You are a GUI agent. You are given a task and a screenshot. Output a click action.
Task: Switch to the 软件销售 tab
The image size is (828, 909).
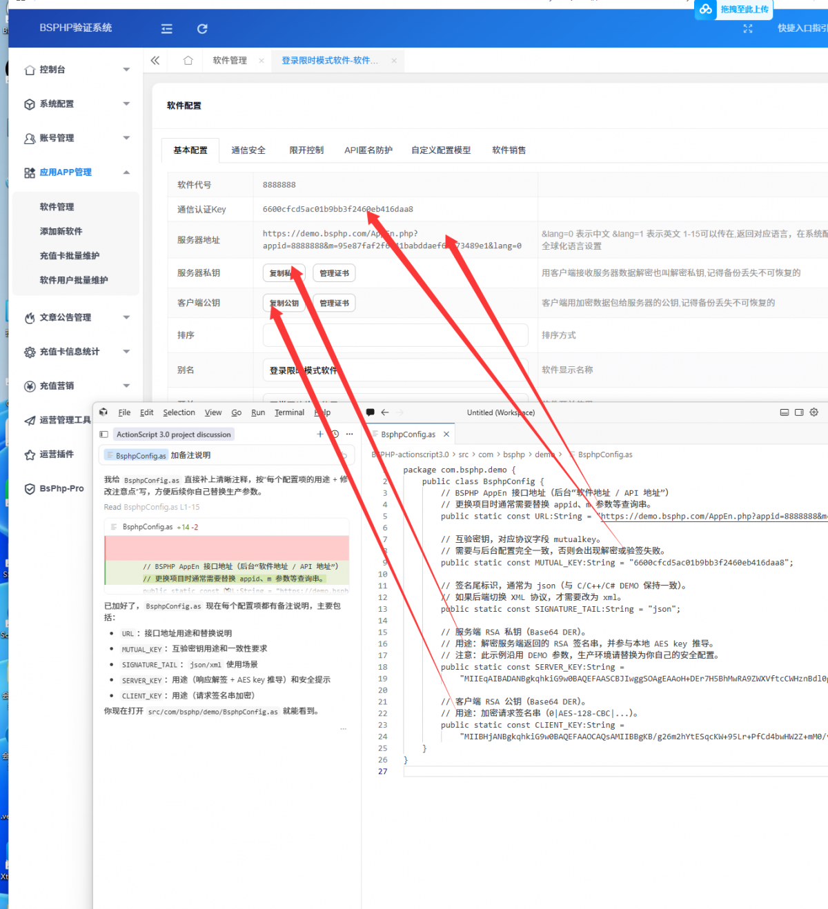point(509,150)
